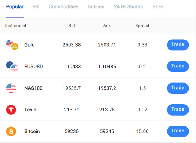Switch to the ETFs tab
This screenshot has height=143, width=196.
(x=158, y=7)
